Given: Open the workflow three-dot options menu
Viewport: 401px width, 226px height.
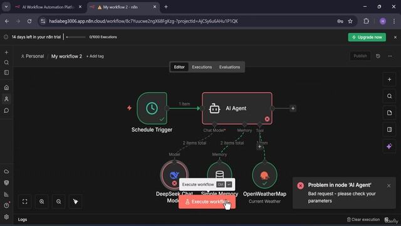Looking at the screenshot, I should coord(390,56).
